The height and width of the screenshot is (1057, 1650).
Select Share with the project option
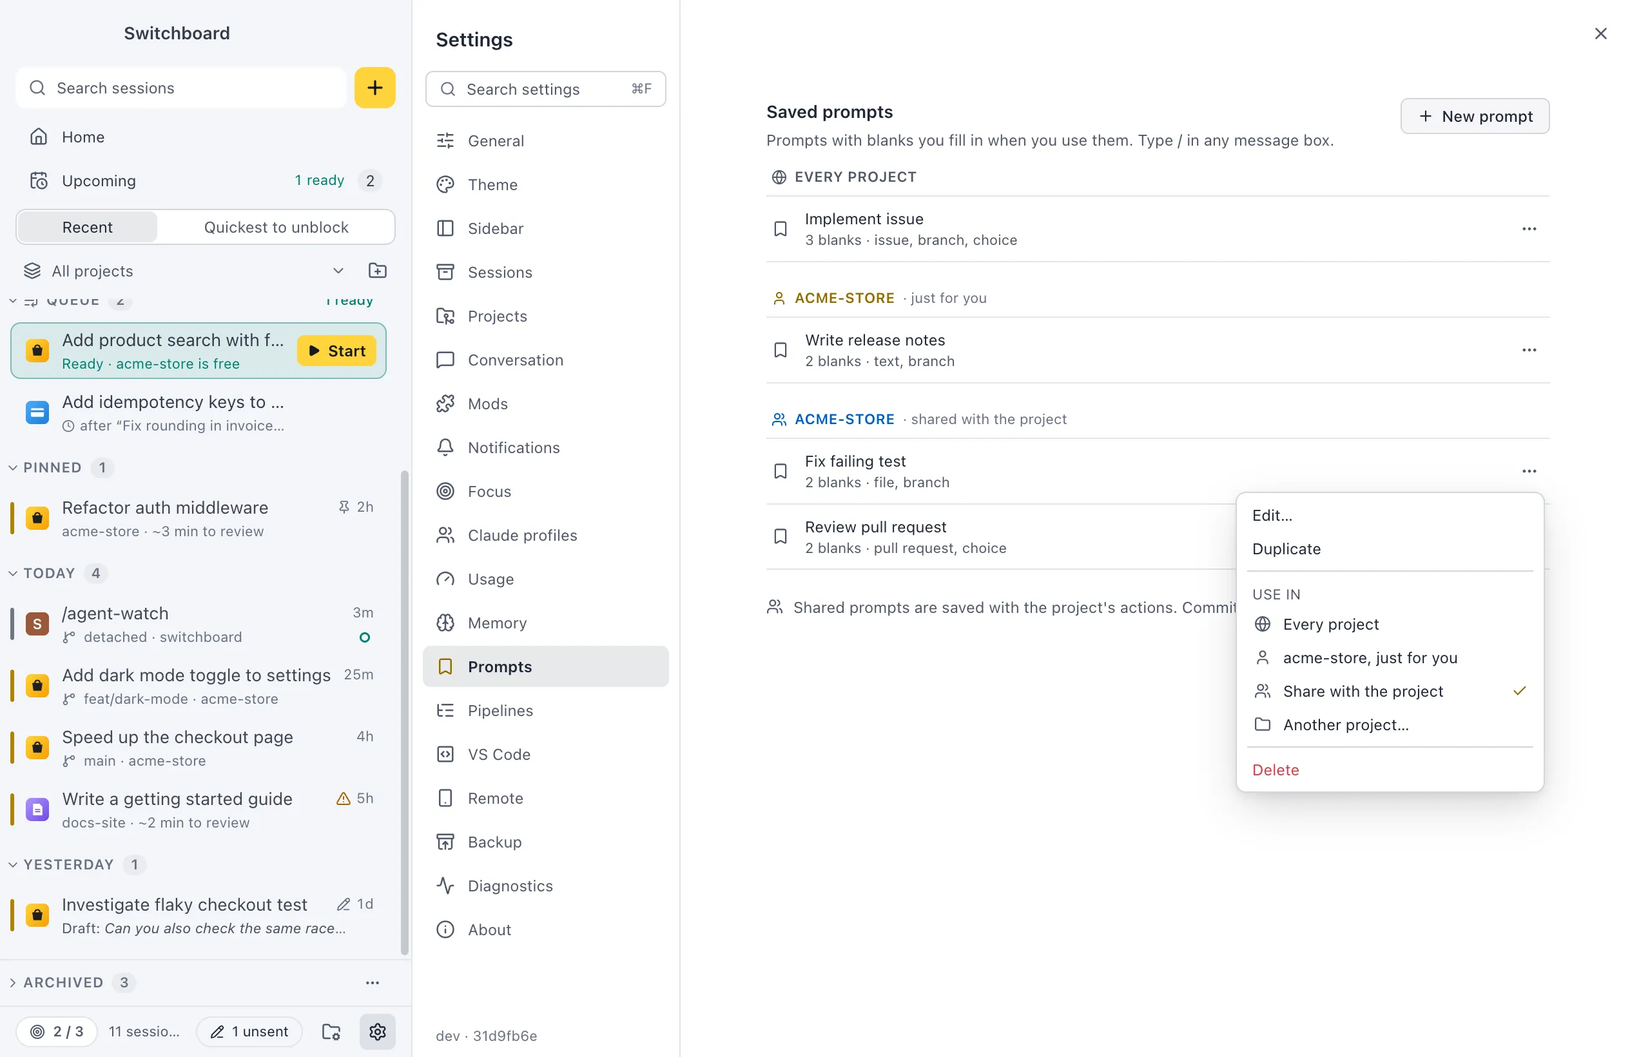tap(1389, 691)
